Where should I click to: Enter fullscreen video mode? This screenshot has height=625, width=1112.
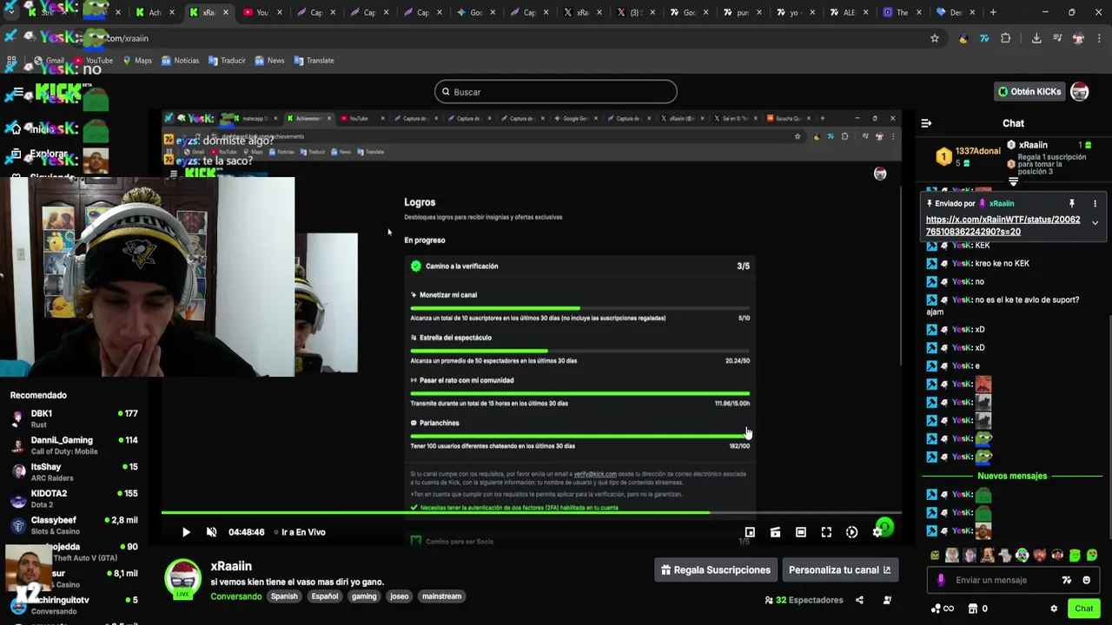pos(826,532)
